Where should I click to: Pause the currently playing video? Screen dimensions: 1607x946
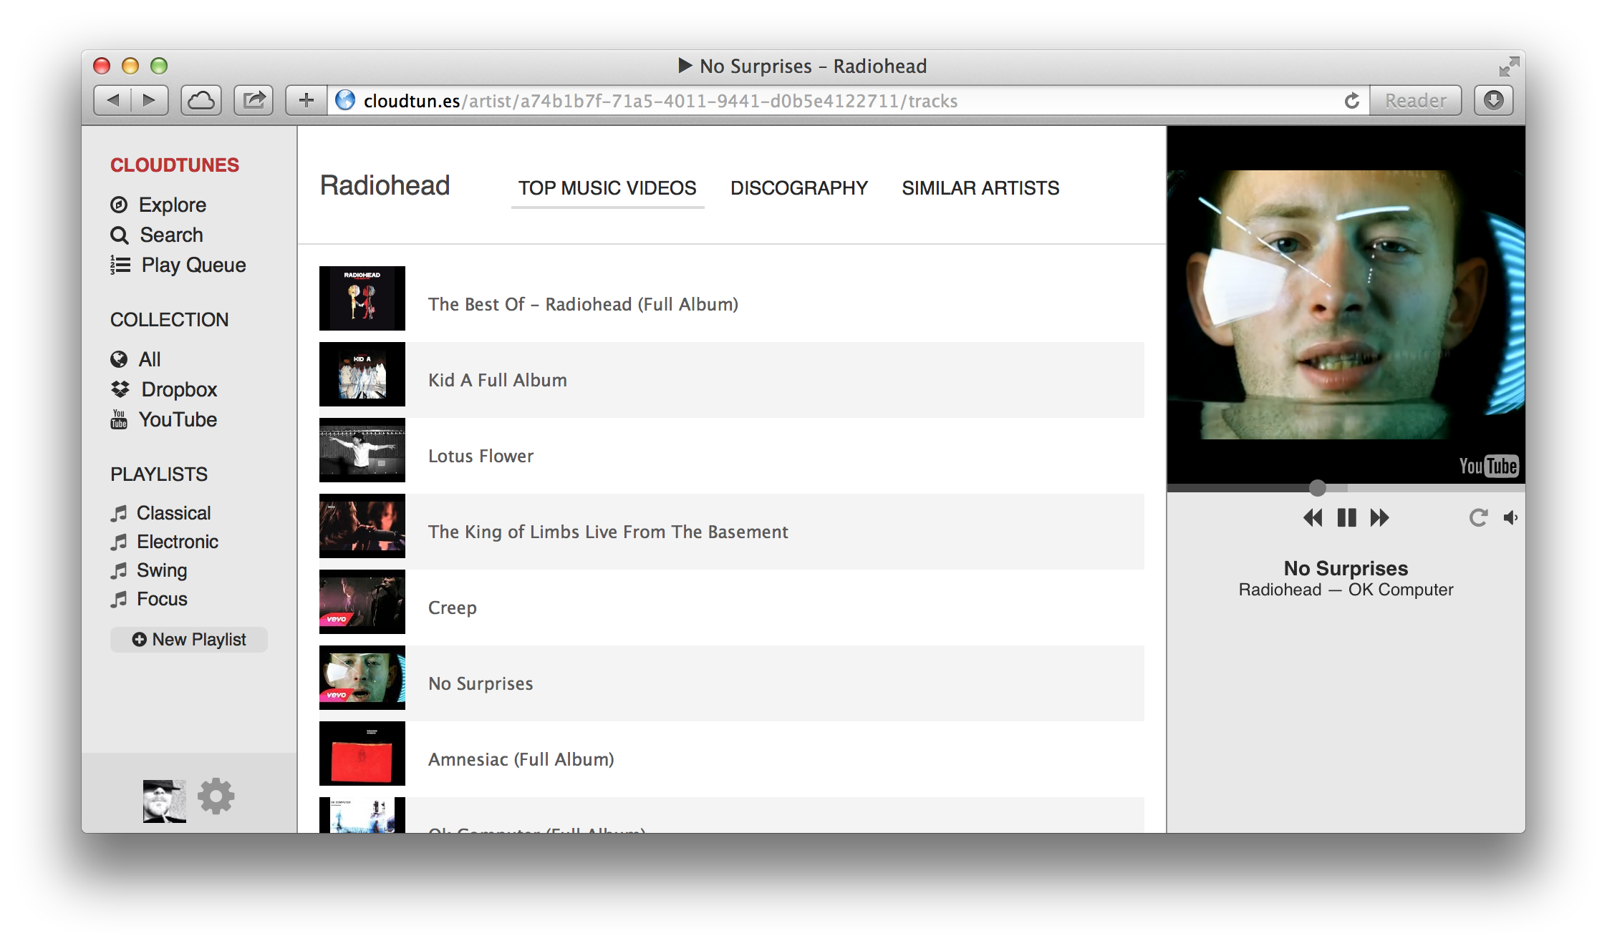pyautogui.click(x=1346, y=517)
